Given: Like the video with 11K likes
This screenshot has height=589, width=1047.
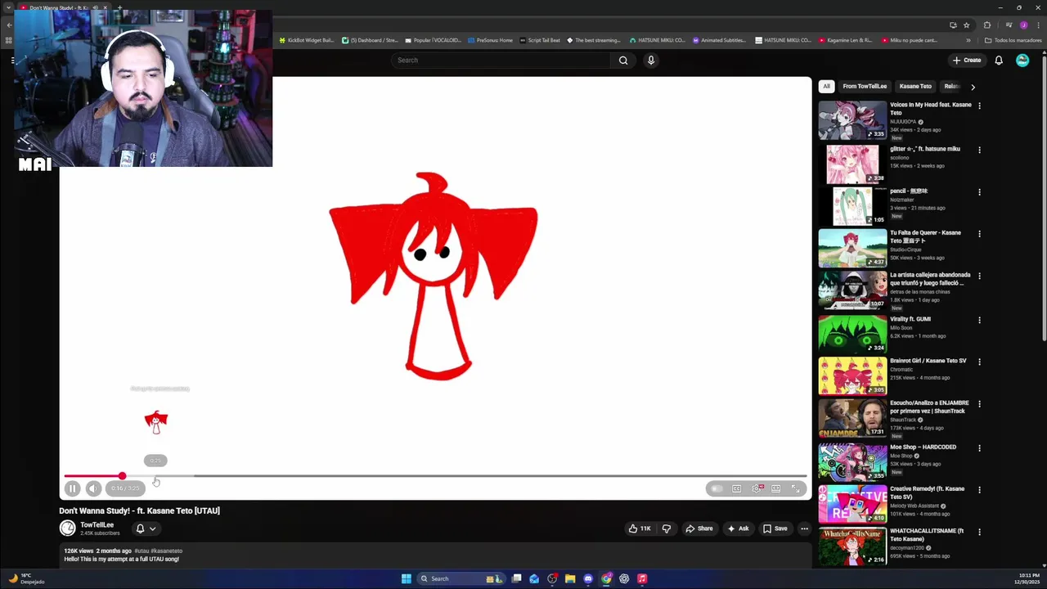Looking at the screenshot, I should pos(640,528).
